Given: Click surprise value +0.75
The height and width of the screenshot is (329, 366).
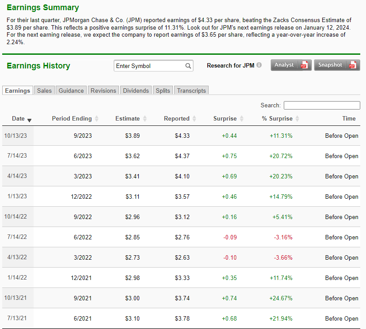Looking at the screenshot, I should tap(229, 156).
